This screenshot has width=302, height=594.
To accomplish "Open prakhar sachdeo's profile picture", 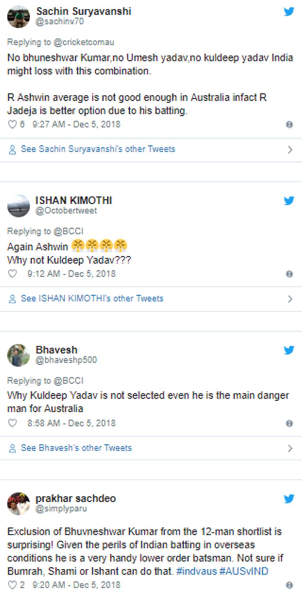I will [x=18, y=503].
